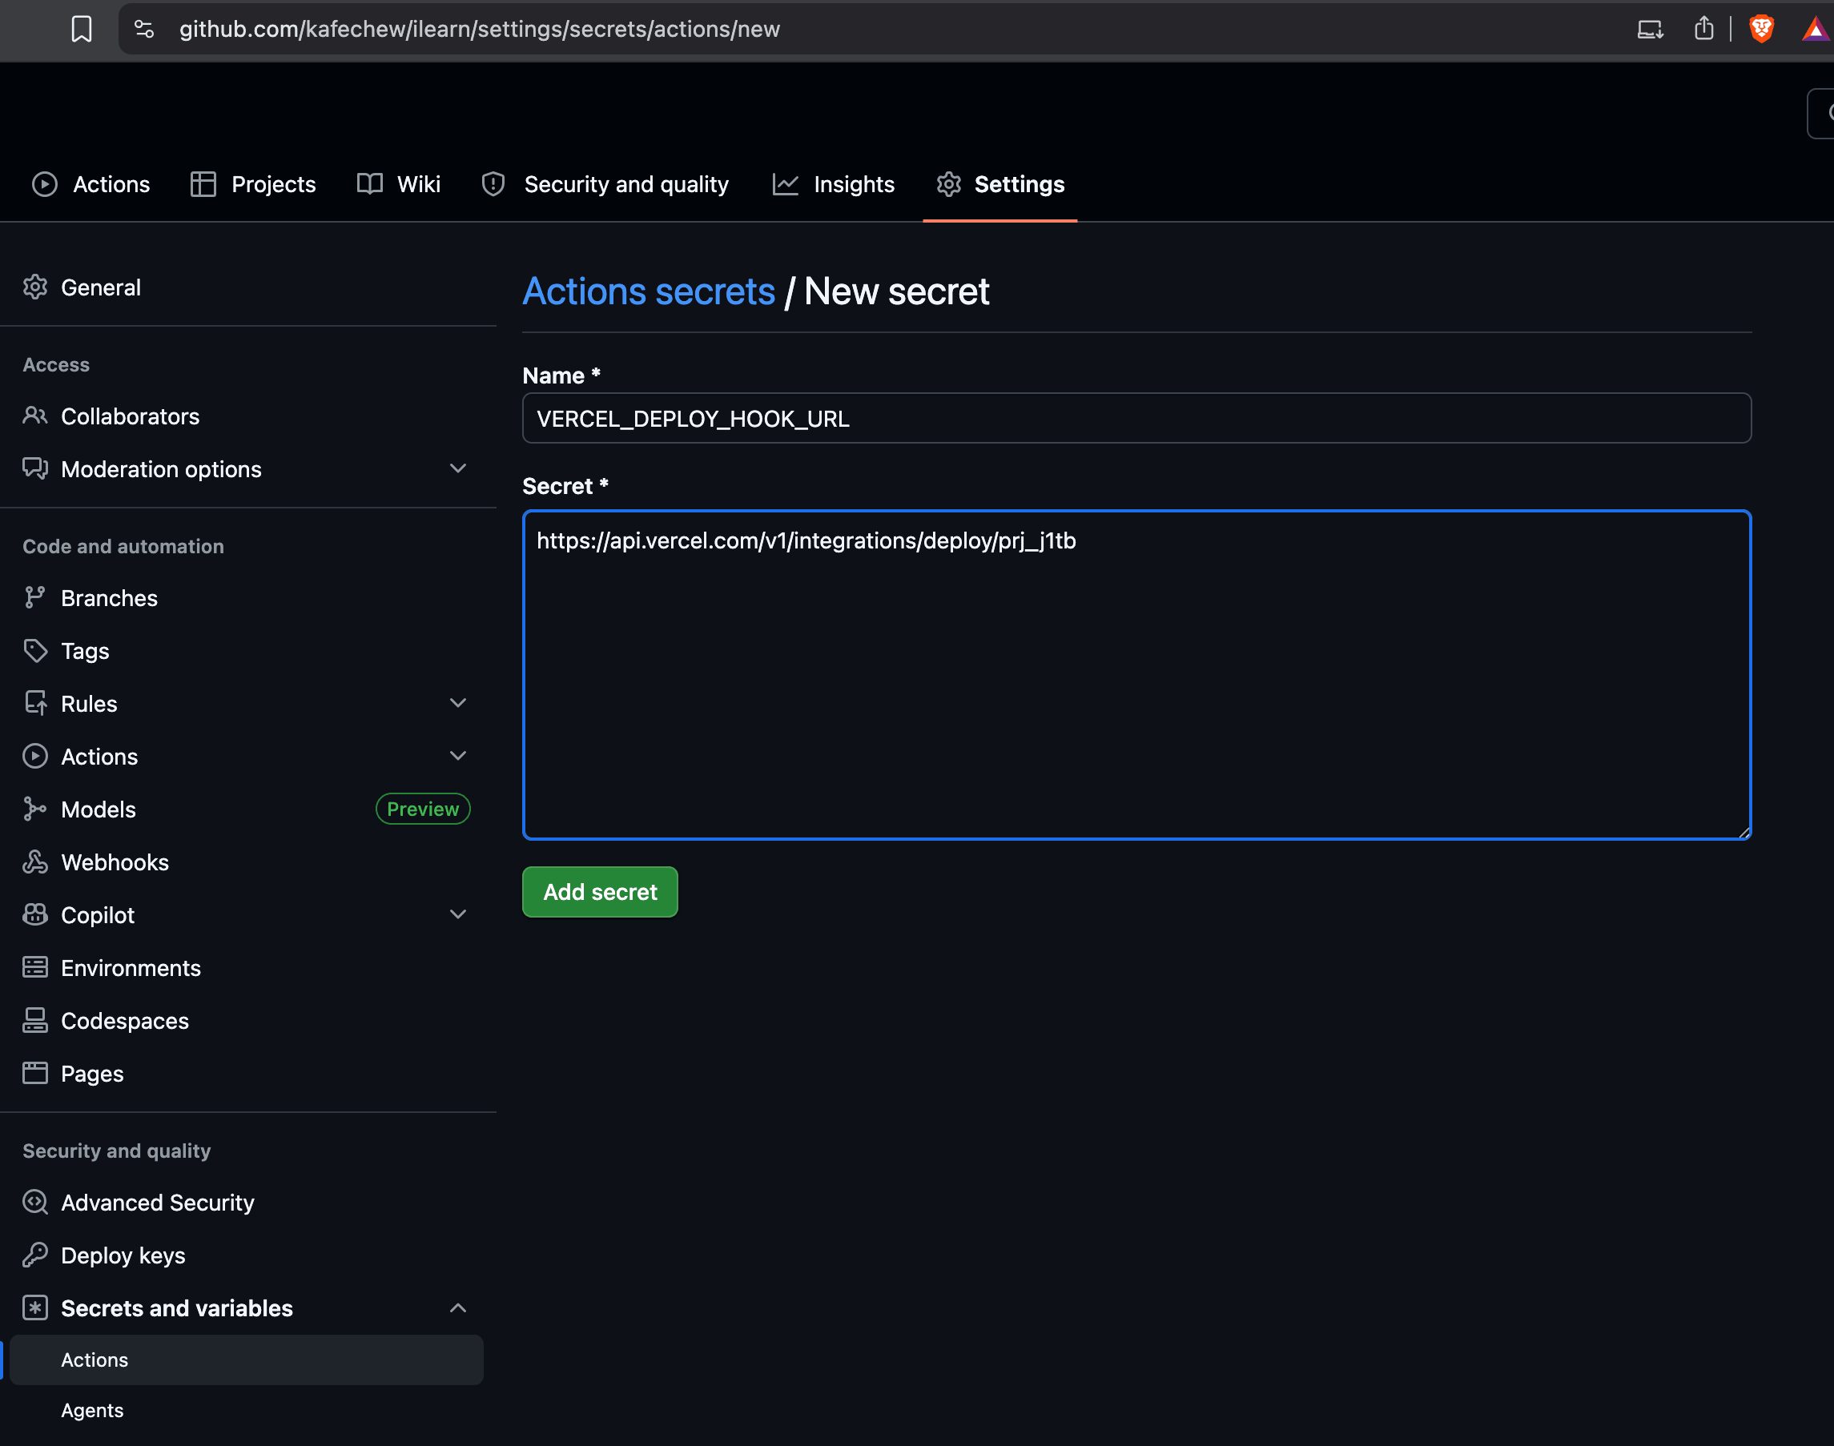1834x1446 pixels.
Task: Click the Advanced Security icon
Action: pos(34,1202)
